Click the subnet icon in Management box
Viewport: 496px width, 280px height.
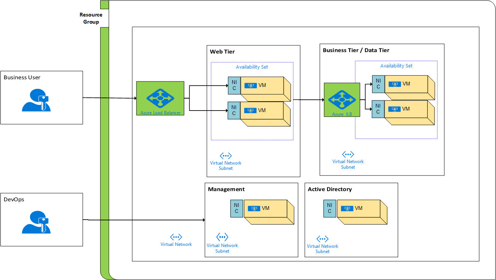(x=222, y=237)
